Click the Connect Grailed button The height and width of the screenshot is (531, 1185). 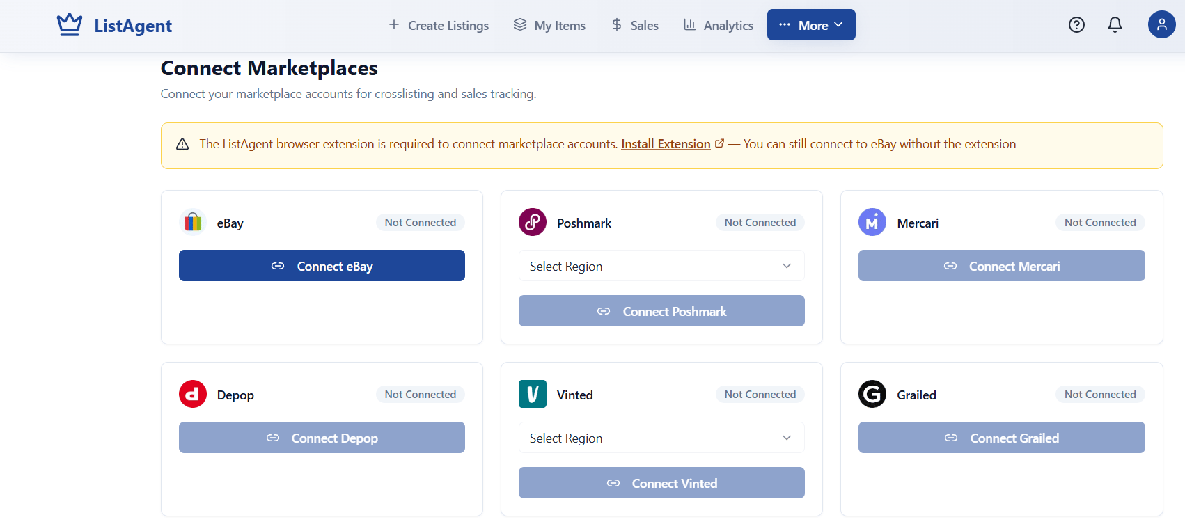click(1001, 438)
